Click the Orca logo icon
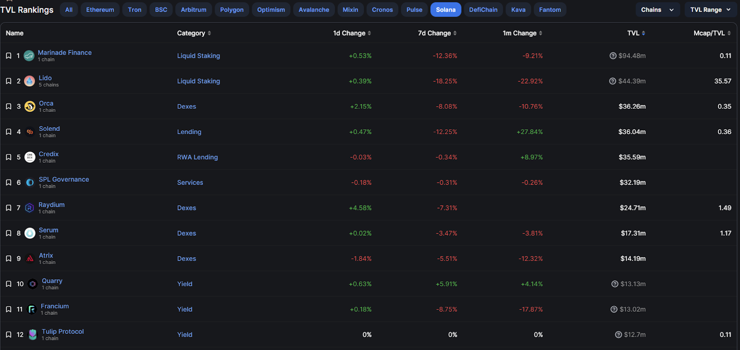Image resolution: width=740 pixels, height=350 pixels. coord(30,107)
